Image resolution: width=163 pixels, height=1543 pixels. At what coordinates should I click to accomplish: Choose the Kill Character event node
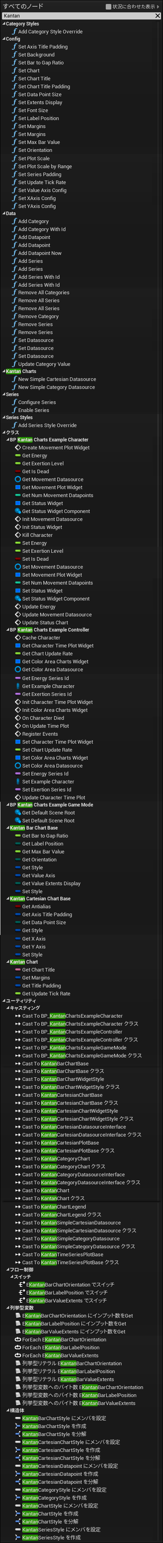point(37,536)
